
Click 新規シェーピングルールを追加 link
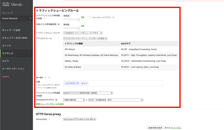coord(50,104)
